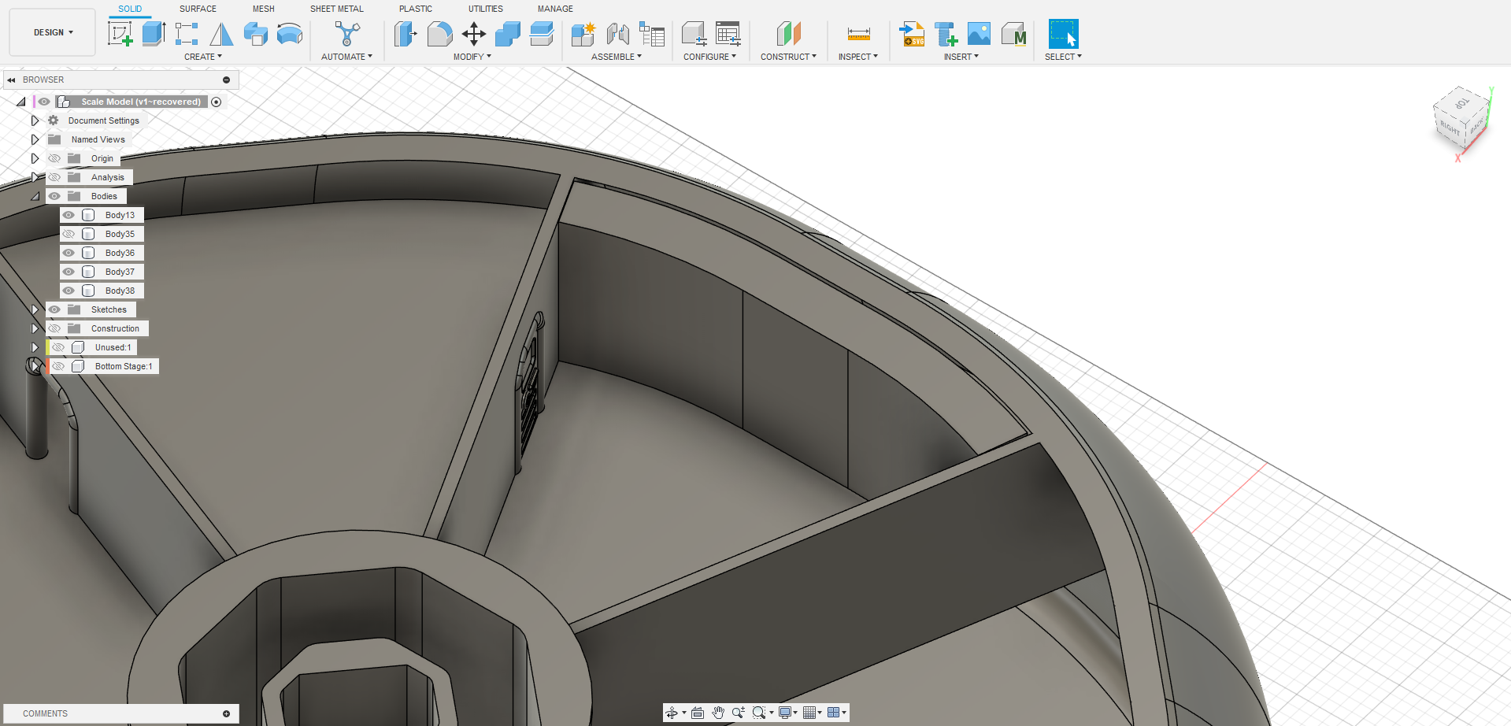Viewport: 1511px width, 726px height.
Task: Start the Create Sketch tool
Action: (120, 34)
